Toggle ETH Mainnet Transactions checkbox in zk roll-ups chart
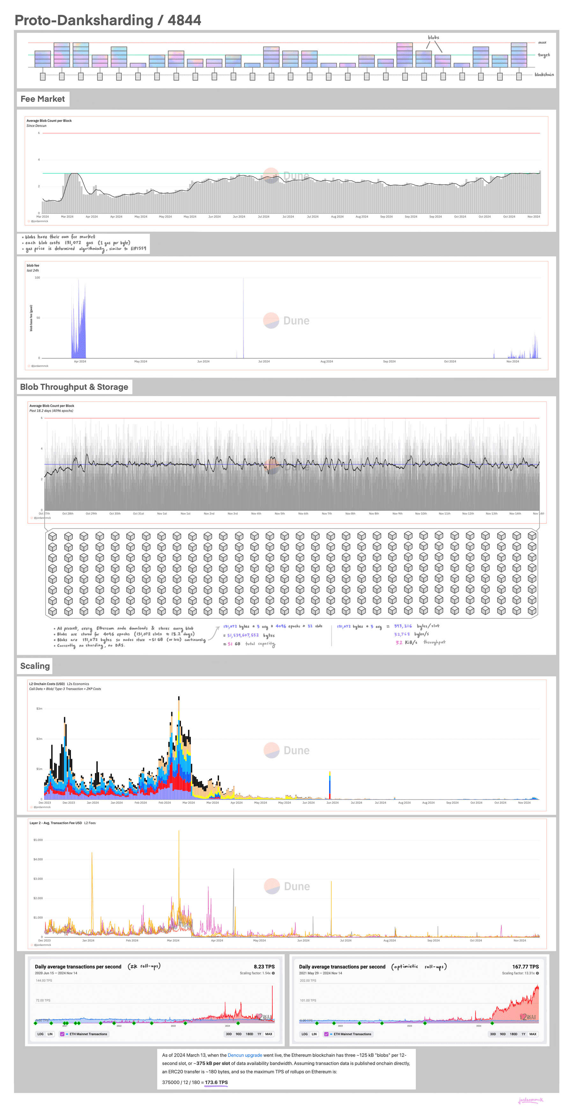This screenshot has width=574, height=1108. click(63, 1034)
